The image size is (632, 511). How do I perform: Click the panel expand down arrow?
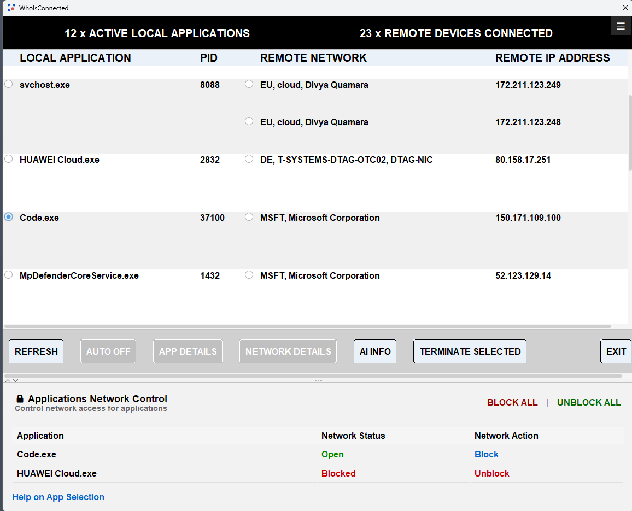coord(15,380)
